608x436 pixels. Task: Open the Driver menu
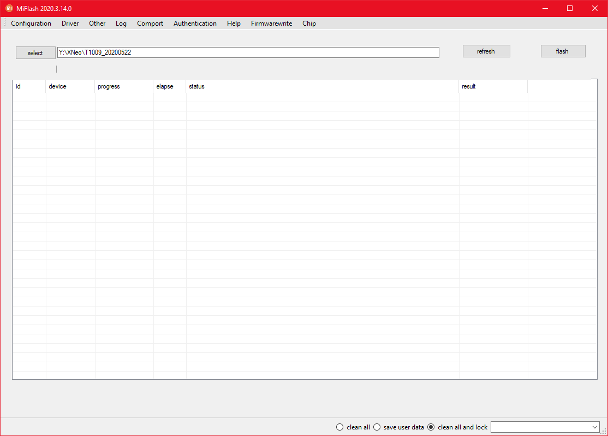point(70,23)
